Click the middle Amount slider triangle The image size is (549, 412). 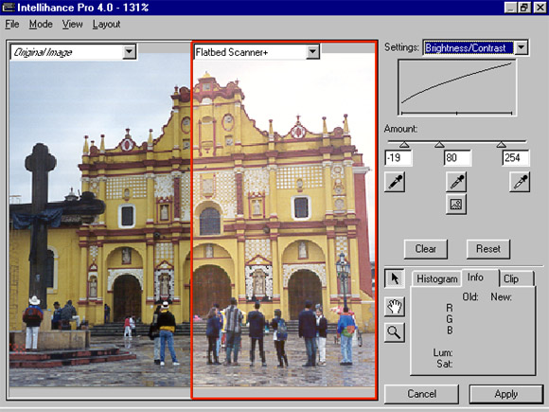point(440,144)
